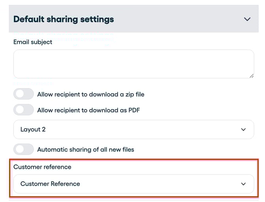Screen dimensions: 265x202
Task: Click the "Allow recipient to download as PDF" label
Action: pyautogui.click(x=88, y=110)
